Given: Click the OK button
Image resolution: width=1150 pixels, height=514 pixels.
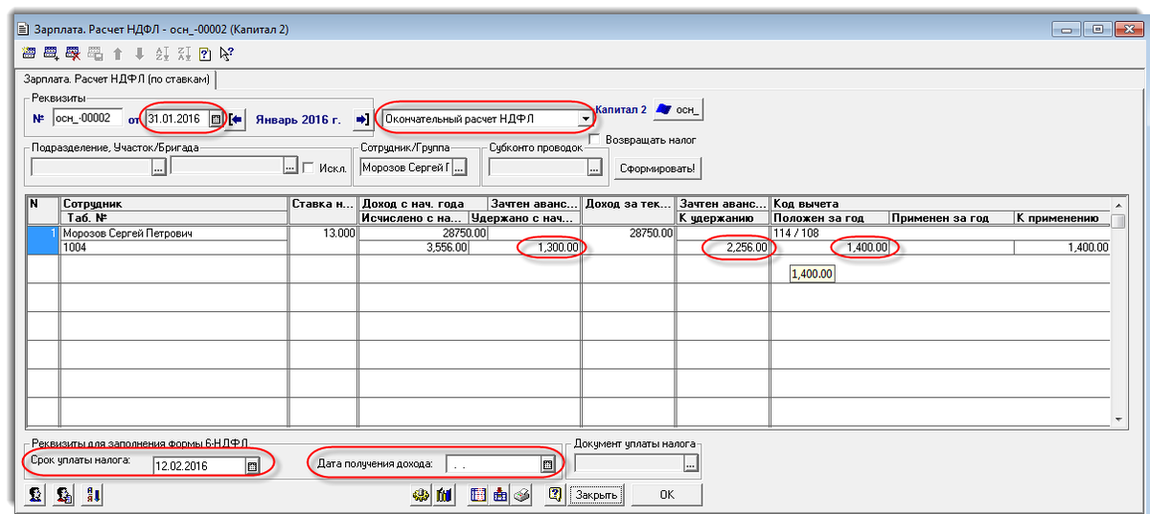Looking at the screenshot, I should point(666,495).
